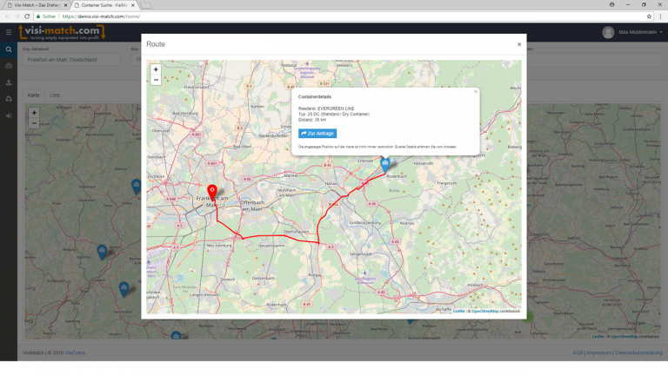Open the Chrome three-dot menu
668x375 pixels.
[660, 16]
